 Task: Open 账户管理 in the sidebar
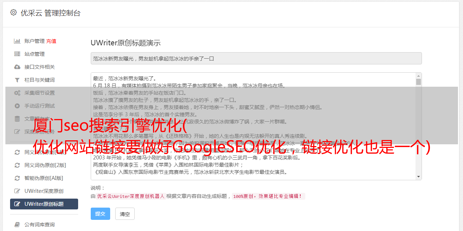point(35,41)
